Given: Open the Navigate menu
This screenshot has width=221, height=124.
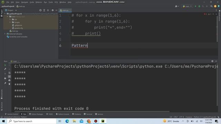Looking at the screenshot, I should point(25,2).
